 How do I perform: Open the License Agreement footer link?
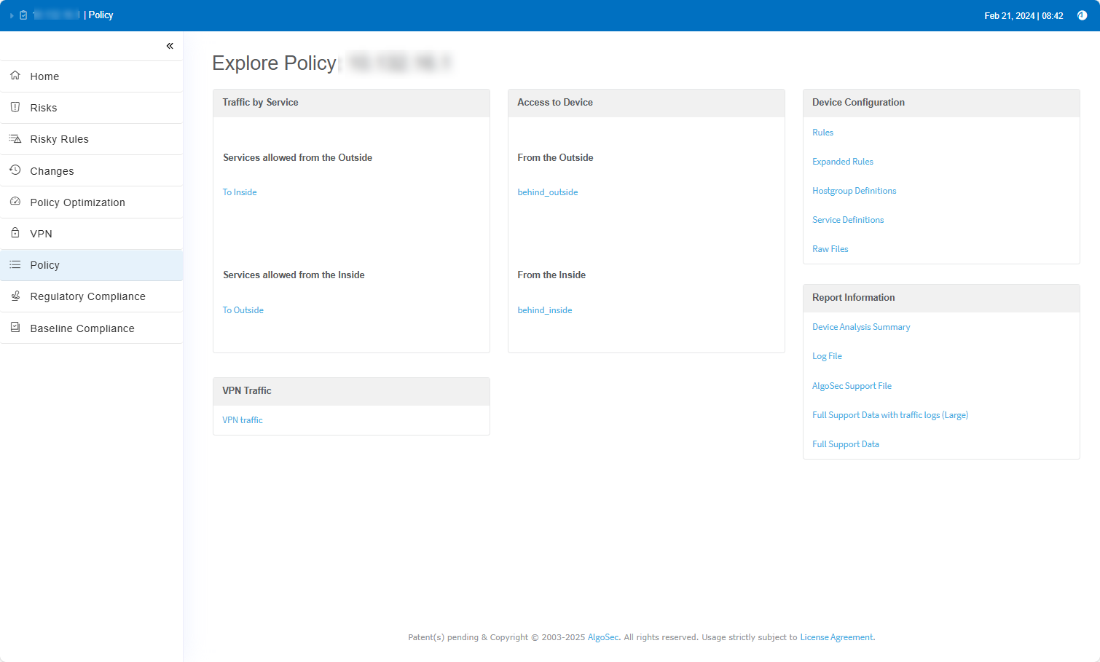tap(836, 637)
